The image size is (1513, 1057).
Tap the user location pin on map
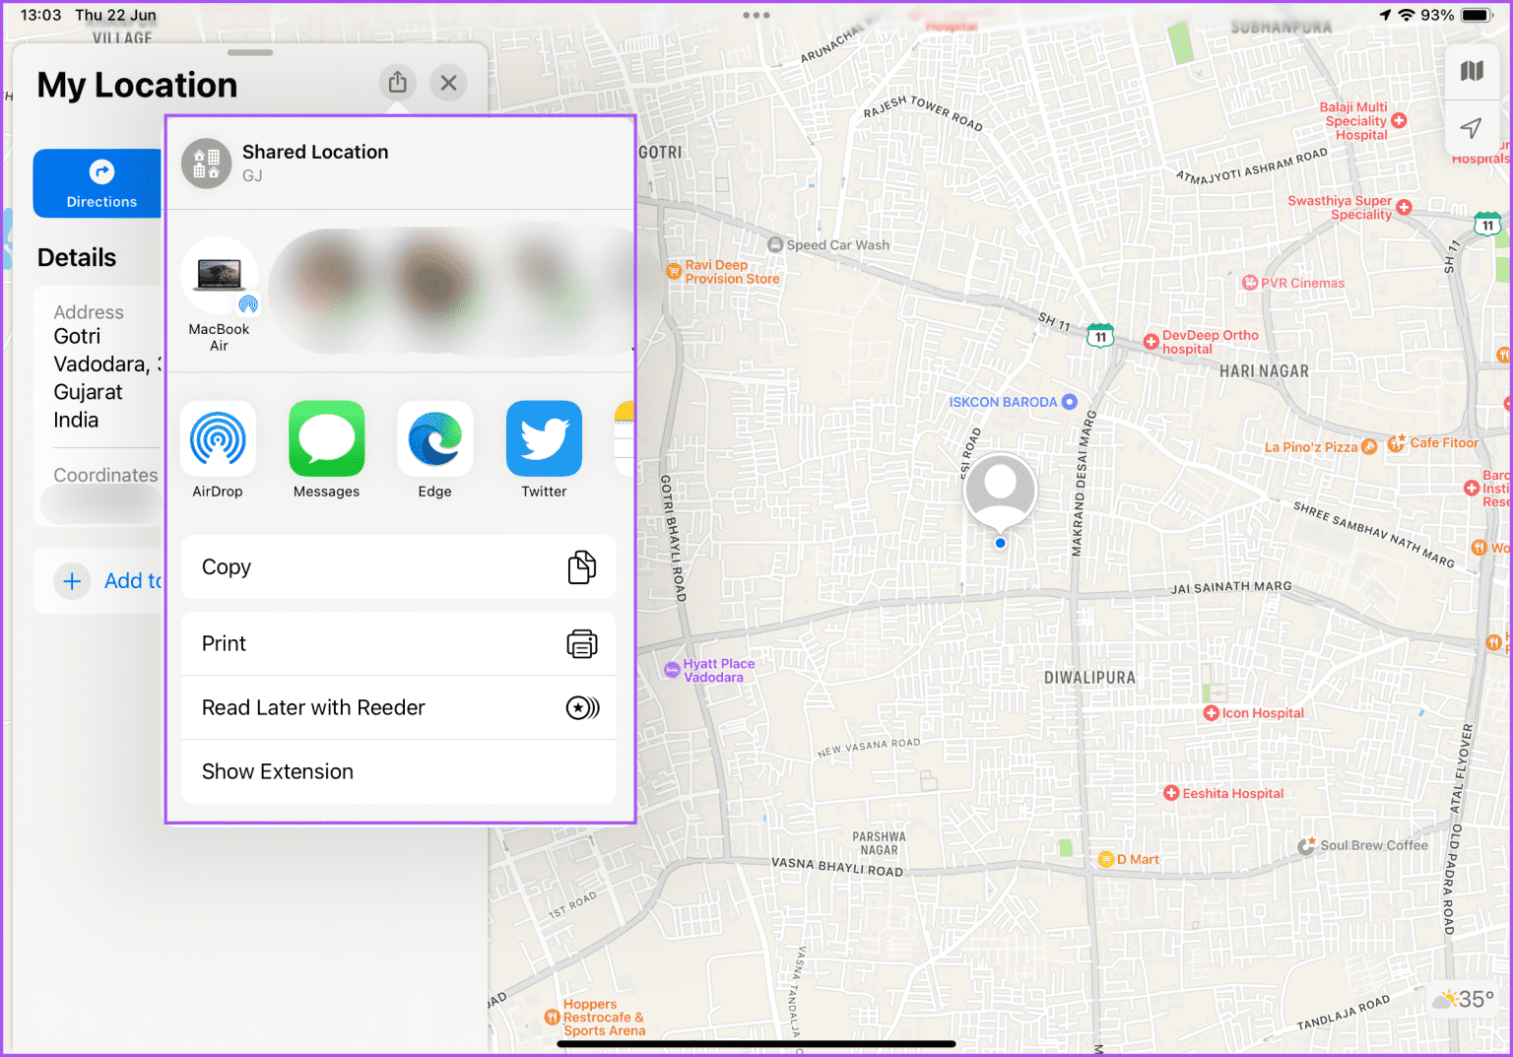pos(1000,493)
